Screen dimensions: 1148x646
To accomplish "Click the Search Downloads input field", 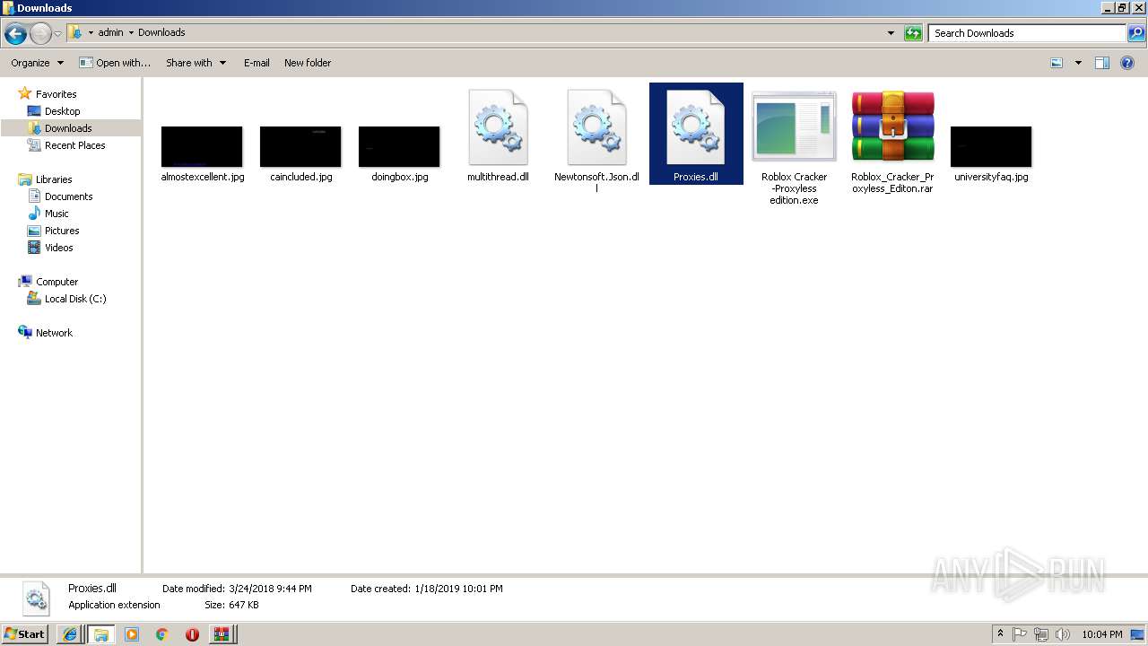I will [1027, 33].
